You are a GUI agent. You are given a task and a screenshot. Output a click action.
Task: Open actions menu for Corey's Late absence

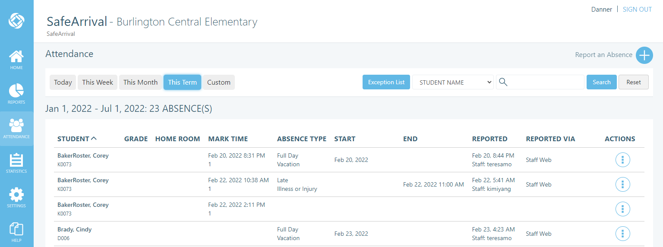tap(622, 184)
